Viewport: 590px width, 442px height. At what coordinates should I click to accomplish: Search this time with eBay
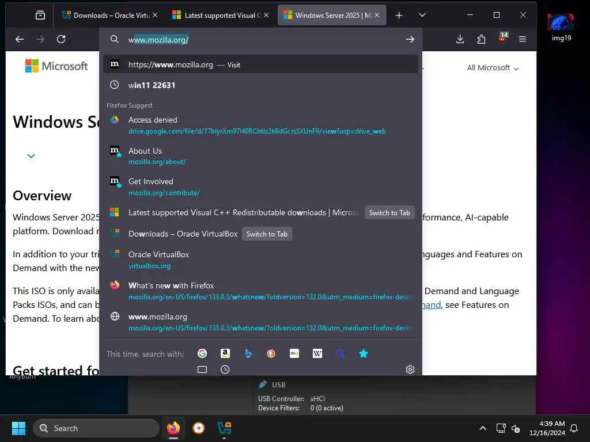[x=294, y=354]
